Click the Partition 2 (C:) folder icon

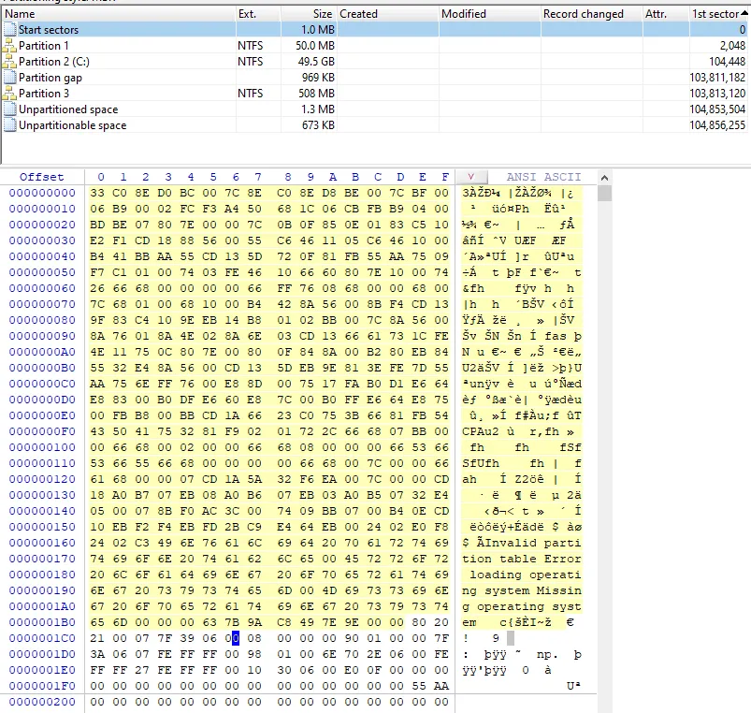(10, 62)
